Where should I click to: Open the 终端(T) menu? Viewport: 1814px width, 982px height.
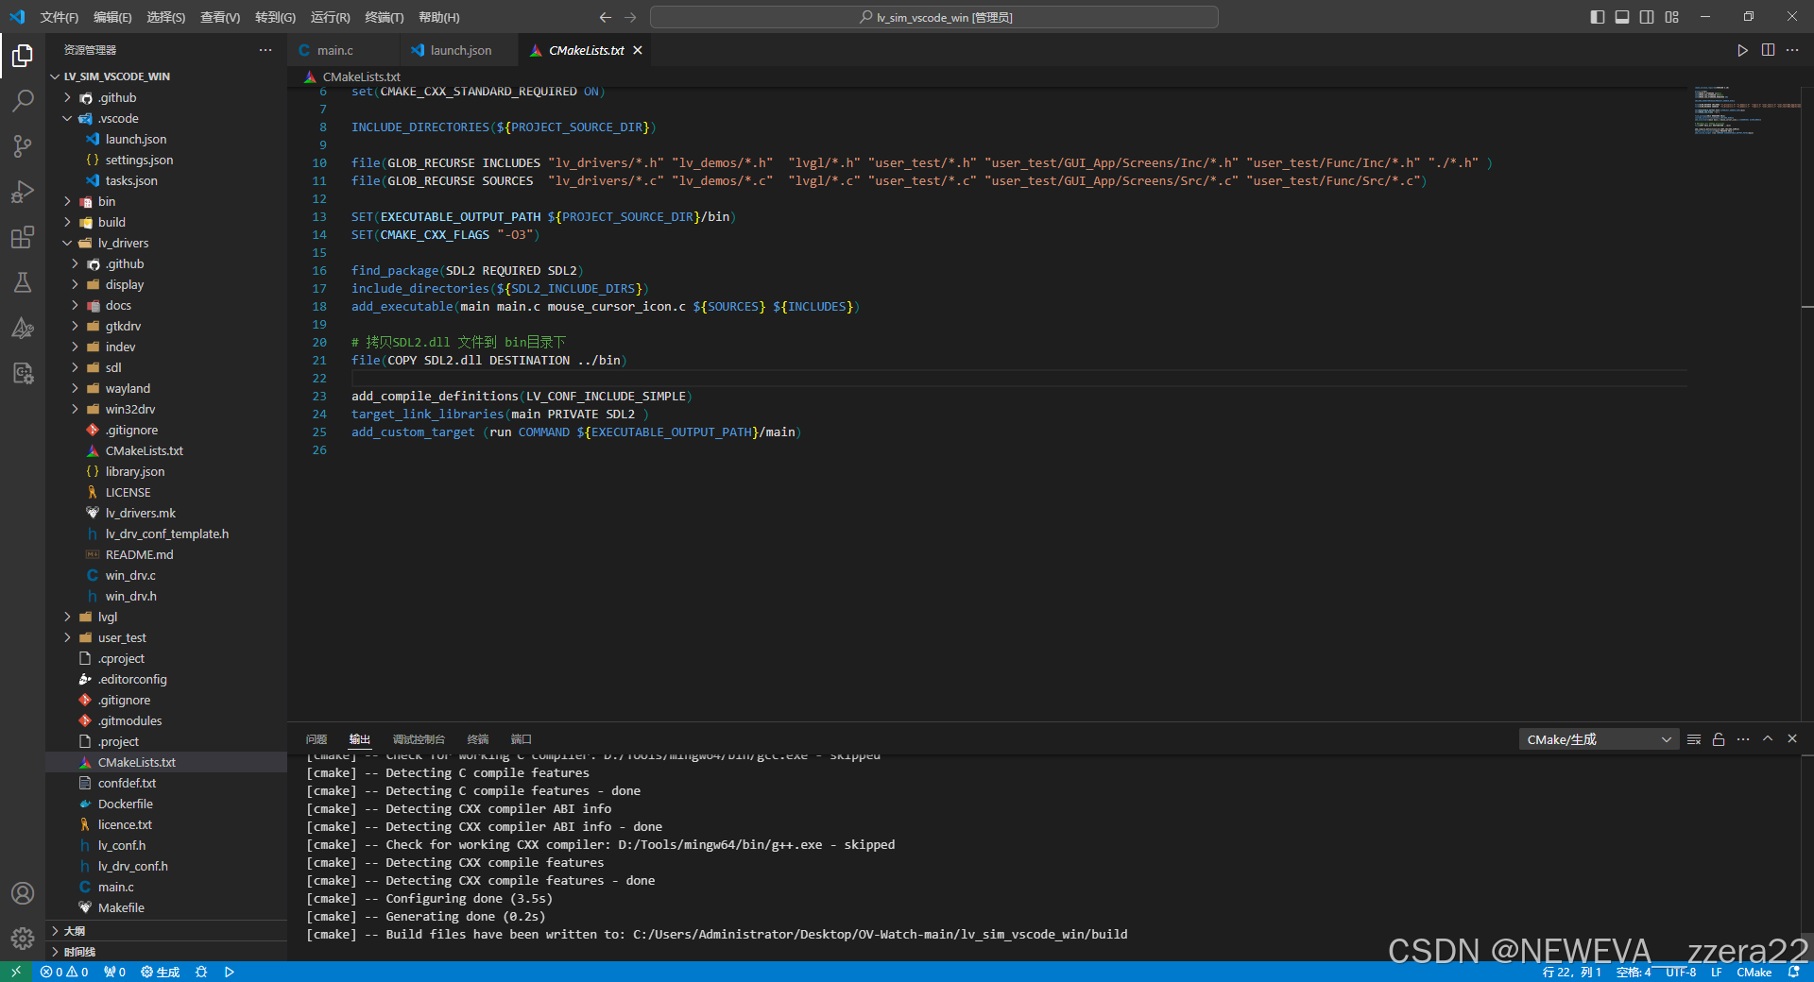click(383, 16)
